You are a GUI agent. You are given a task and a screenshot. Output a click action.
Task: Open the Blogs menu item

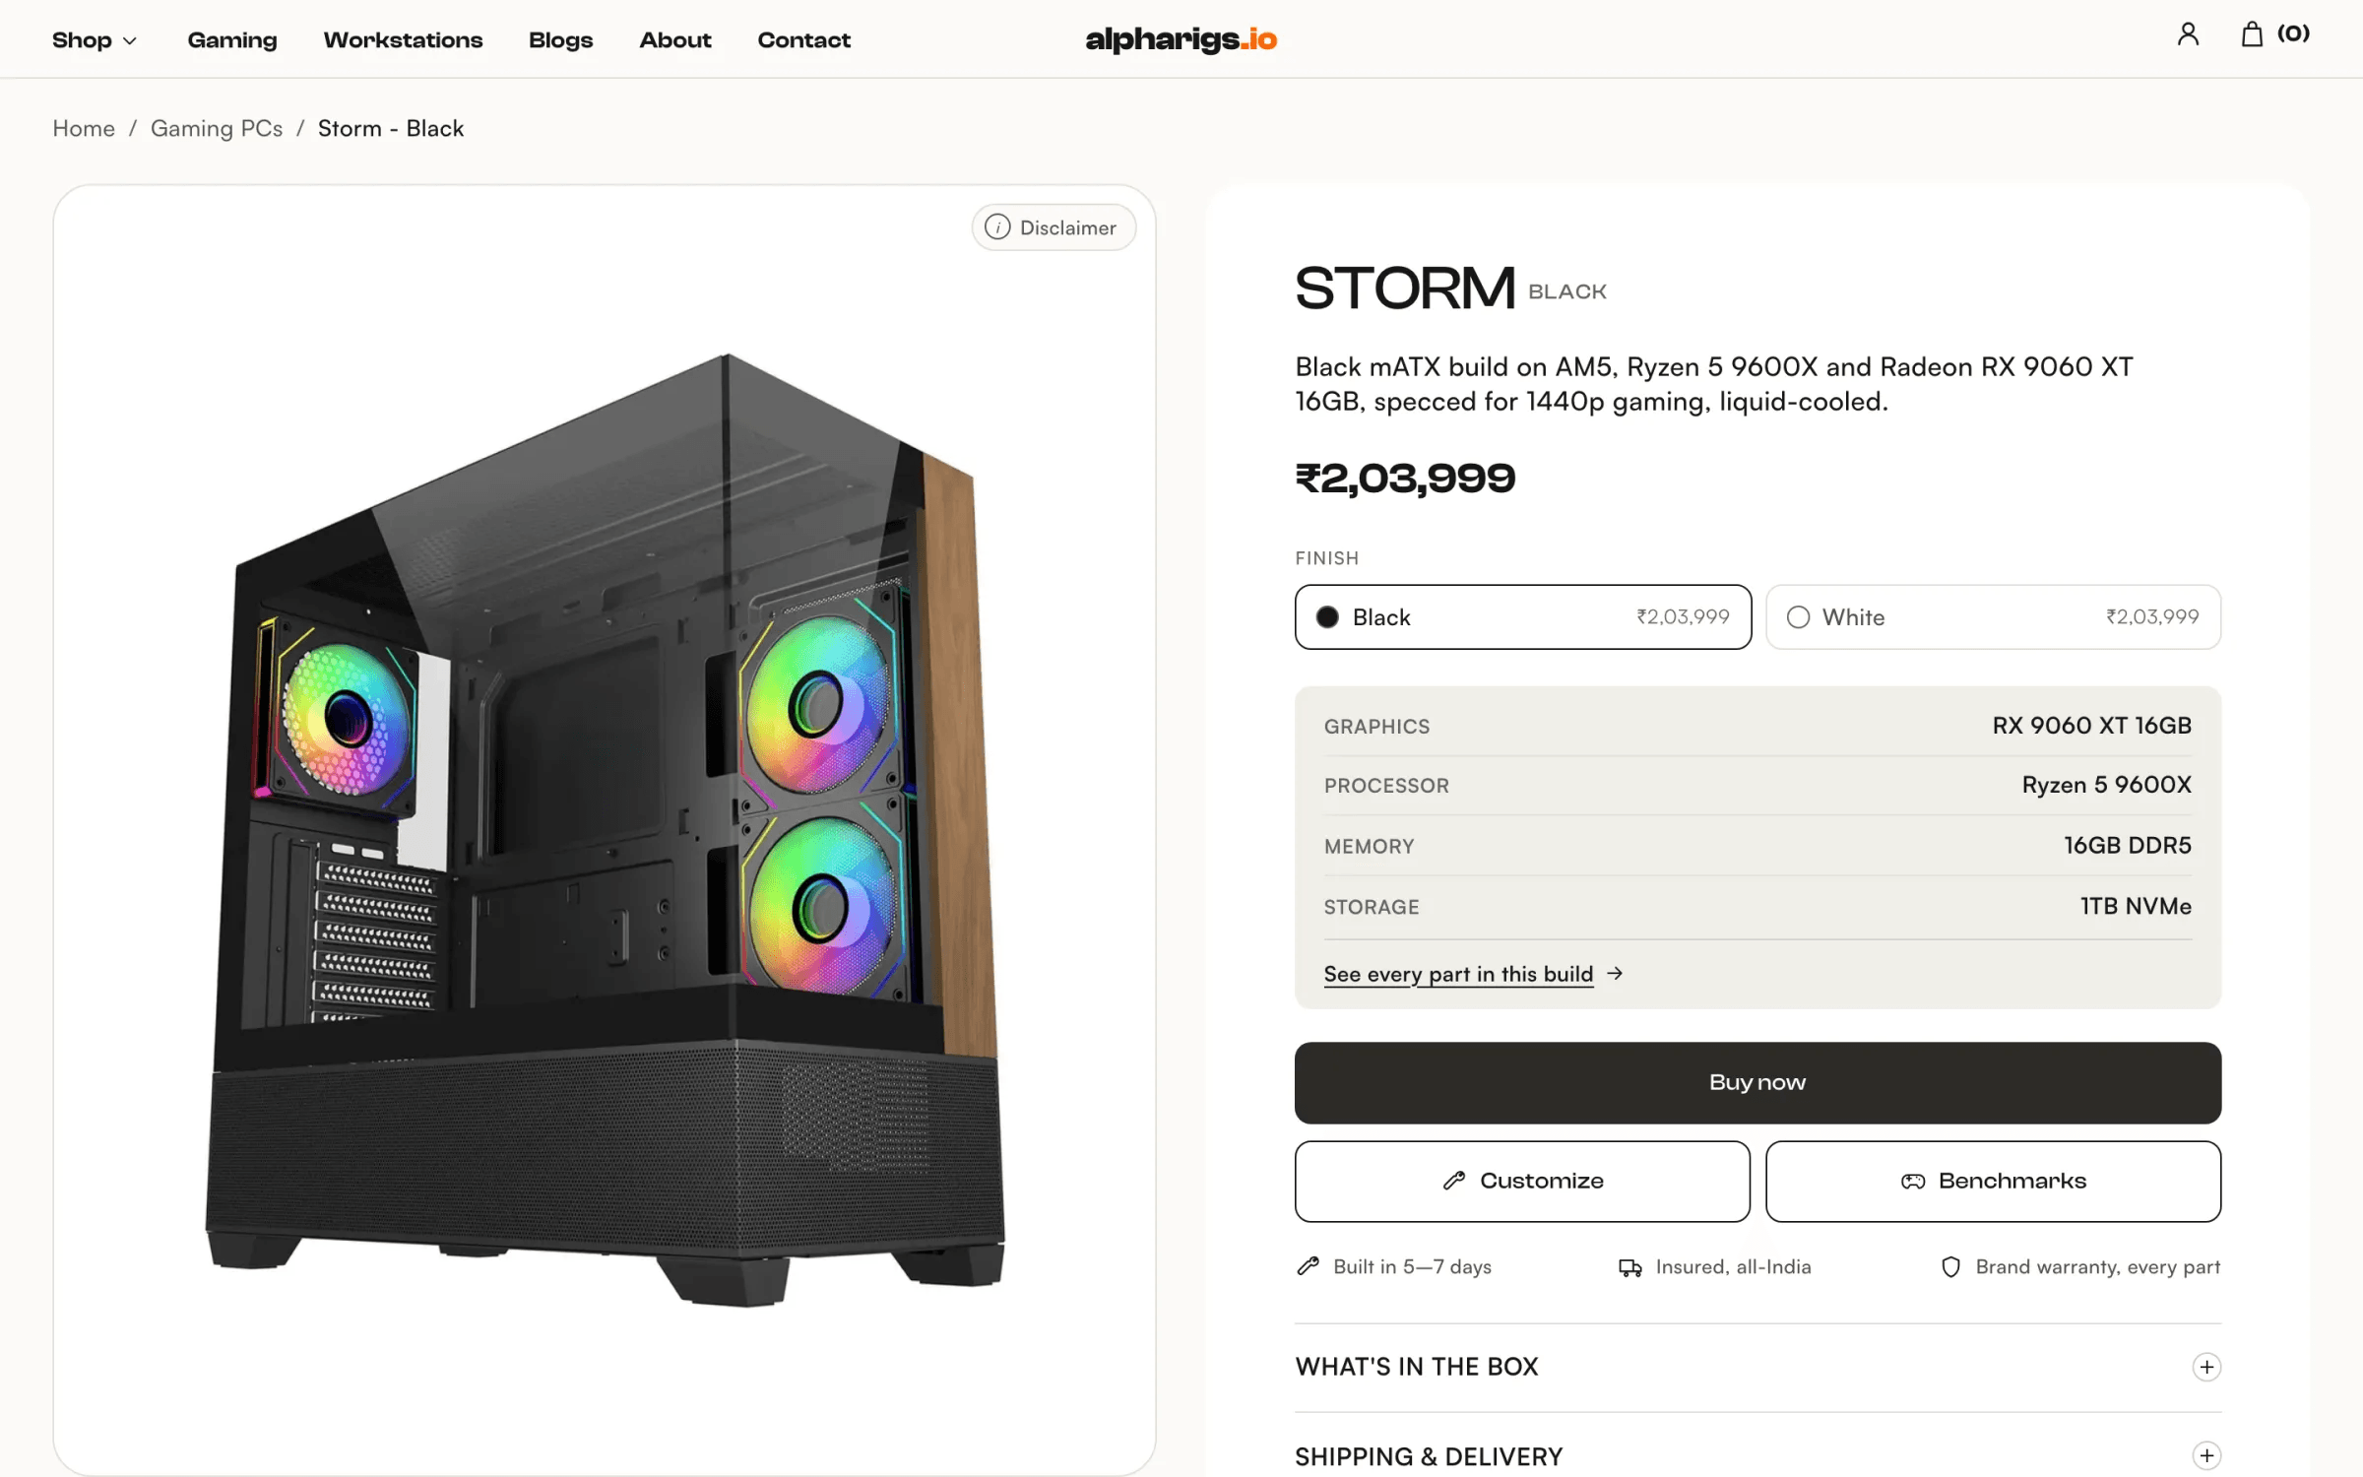(560, 40)
